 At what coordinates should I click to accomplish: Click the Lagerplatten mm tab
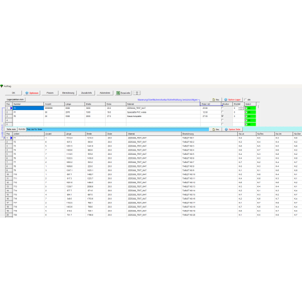click(x=15, y=99)
